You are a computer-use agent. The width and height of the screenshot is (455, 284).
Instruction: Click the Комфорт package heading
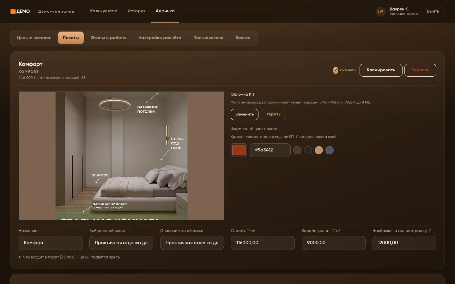click(x=31, y=64)
